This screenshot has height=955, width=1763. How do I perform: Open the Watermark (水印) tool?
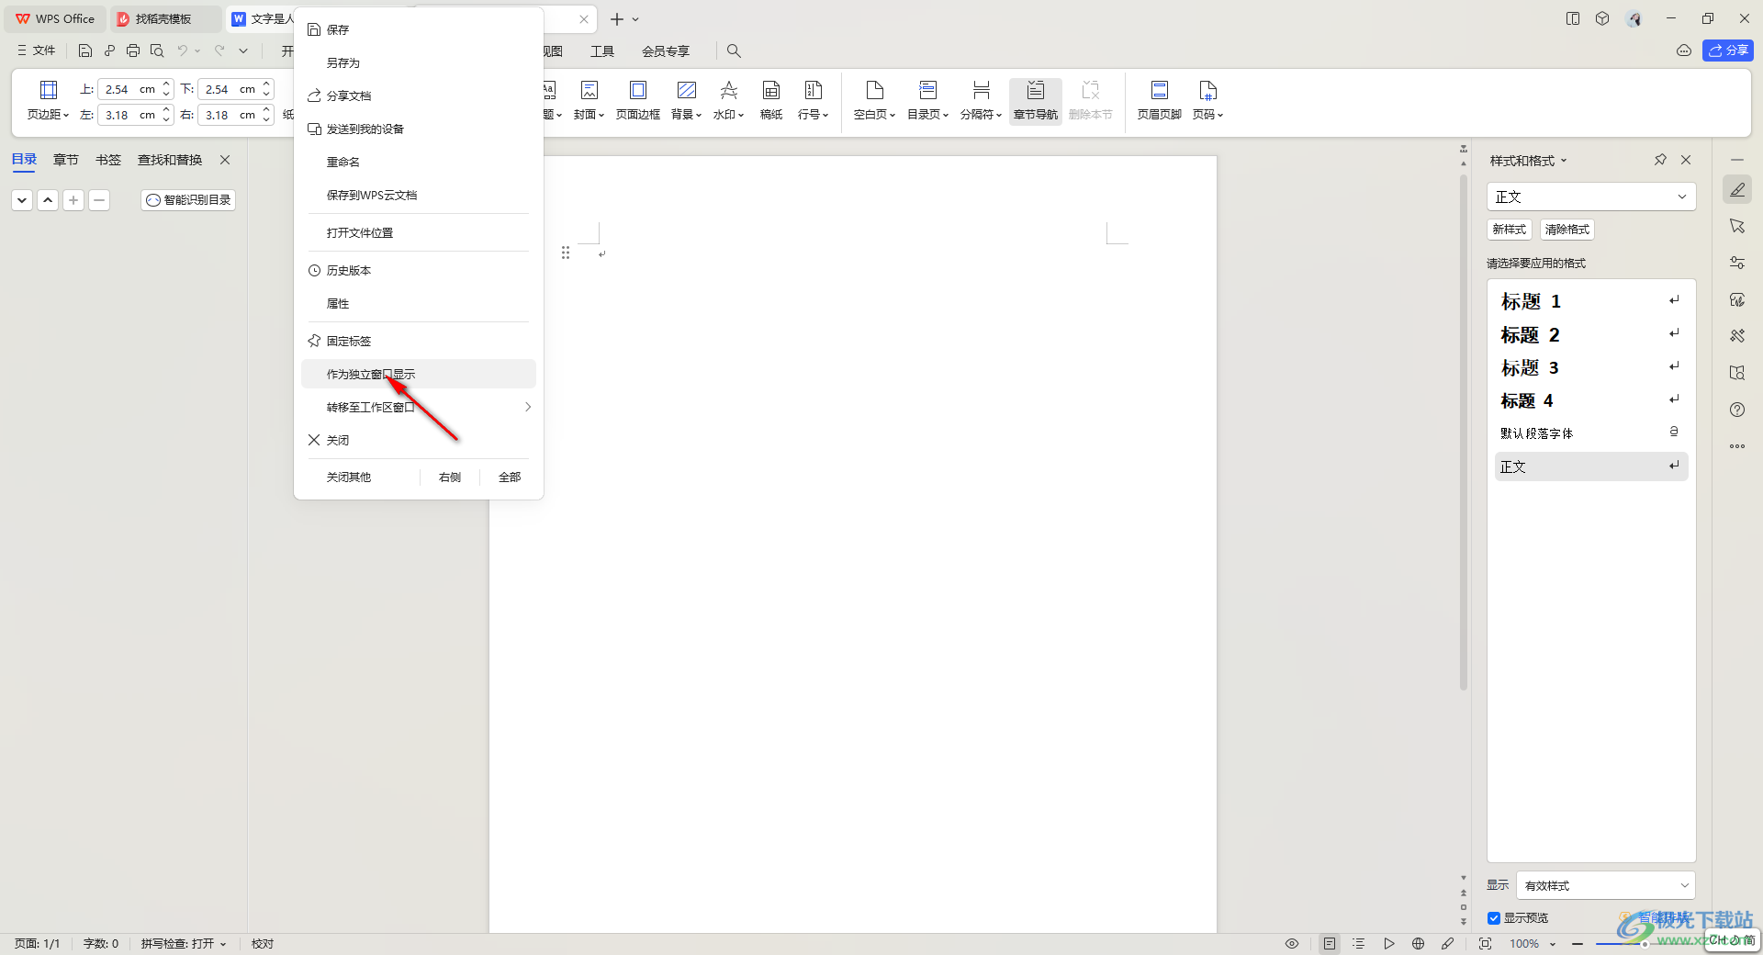coord(728,100)
